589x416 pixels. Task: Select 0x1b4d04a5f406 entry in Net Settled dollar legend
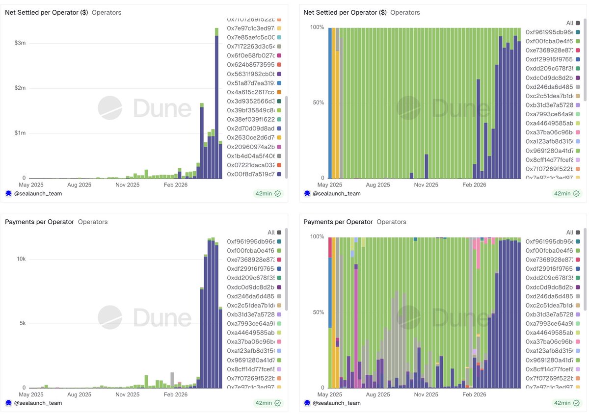254,156
